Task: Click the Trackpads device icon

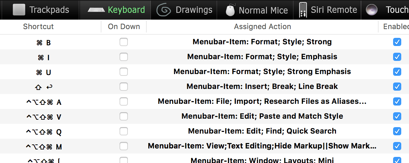Action: (19, 10)
